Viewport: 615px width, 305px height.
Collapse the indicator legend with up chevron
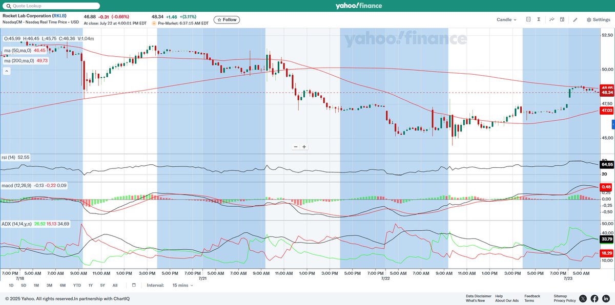pos(7,72)
